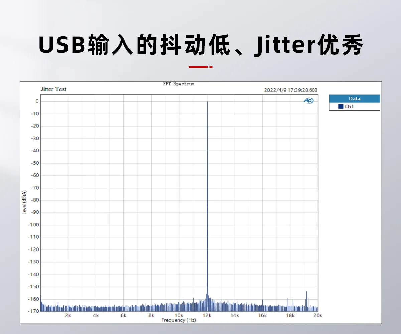401x334 pixels.
Task: Click the blue Ch1 color swatch in legend
Action: pyautogui.click(x=341, y=107)
